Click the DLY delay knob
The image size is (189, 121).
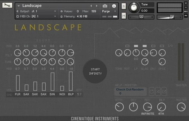162,107
